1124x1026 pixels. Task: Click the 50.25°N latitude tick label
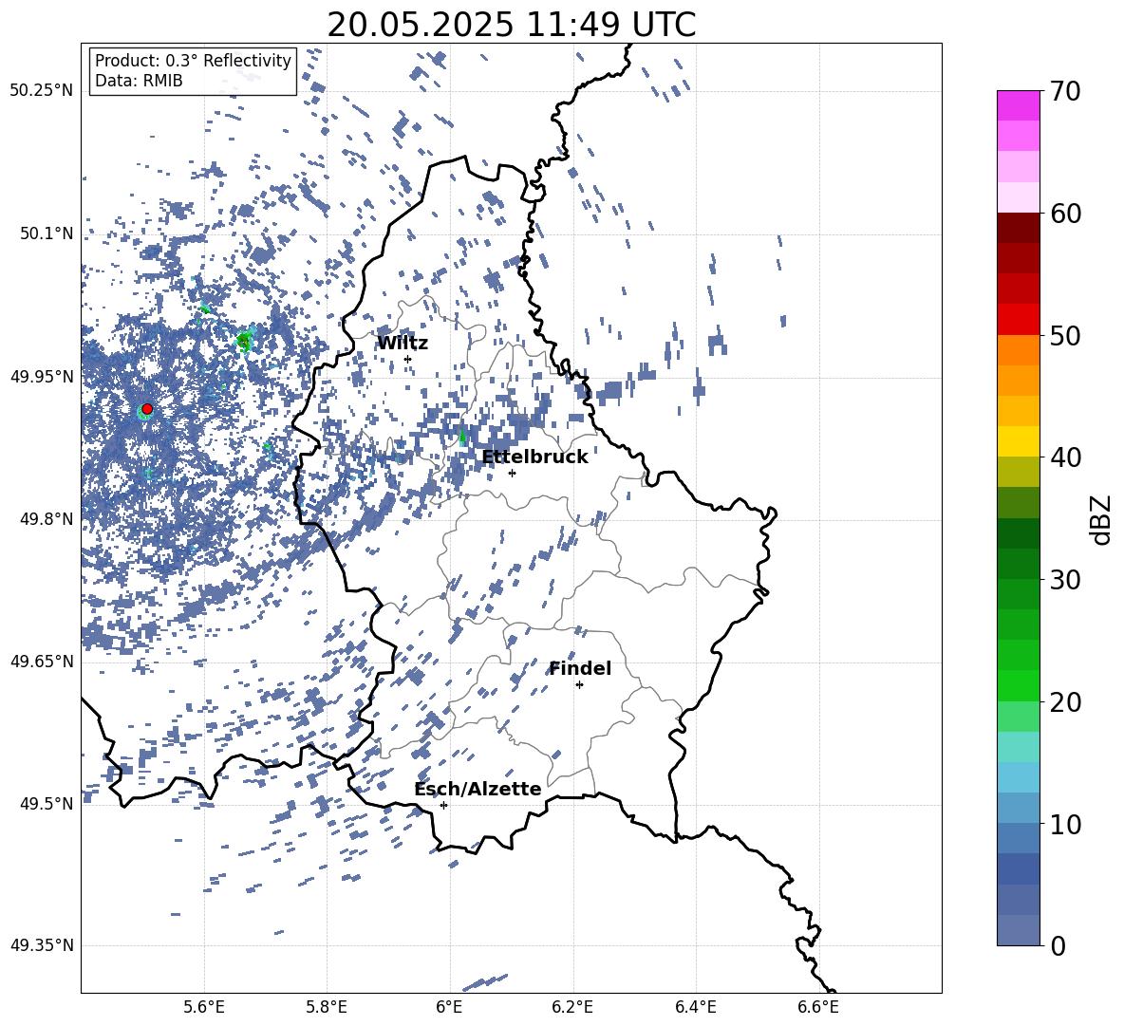tap(42, 91)
